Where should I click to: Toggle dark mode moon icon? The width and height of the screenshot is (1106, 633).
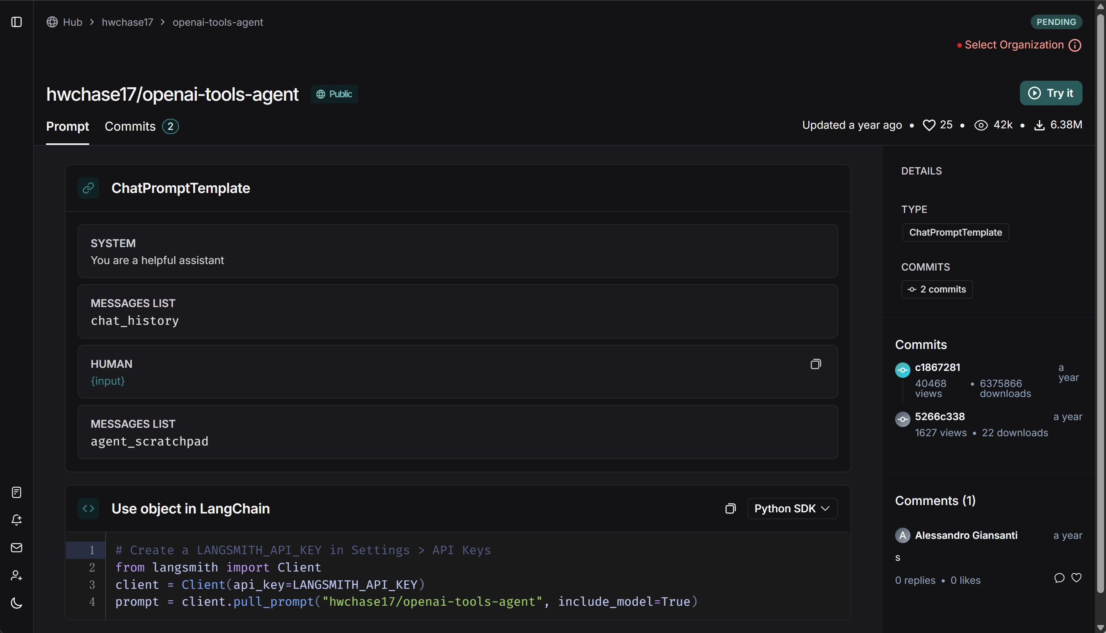pos(17,603)
